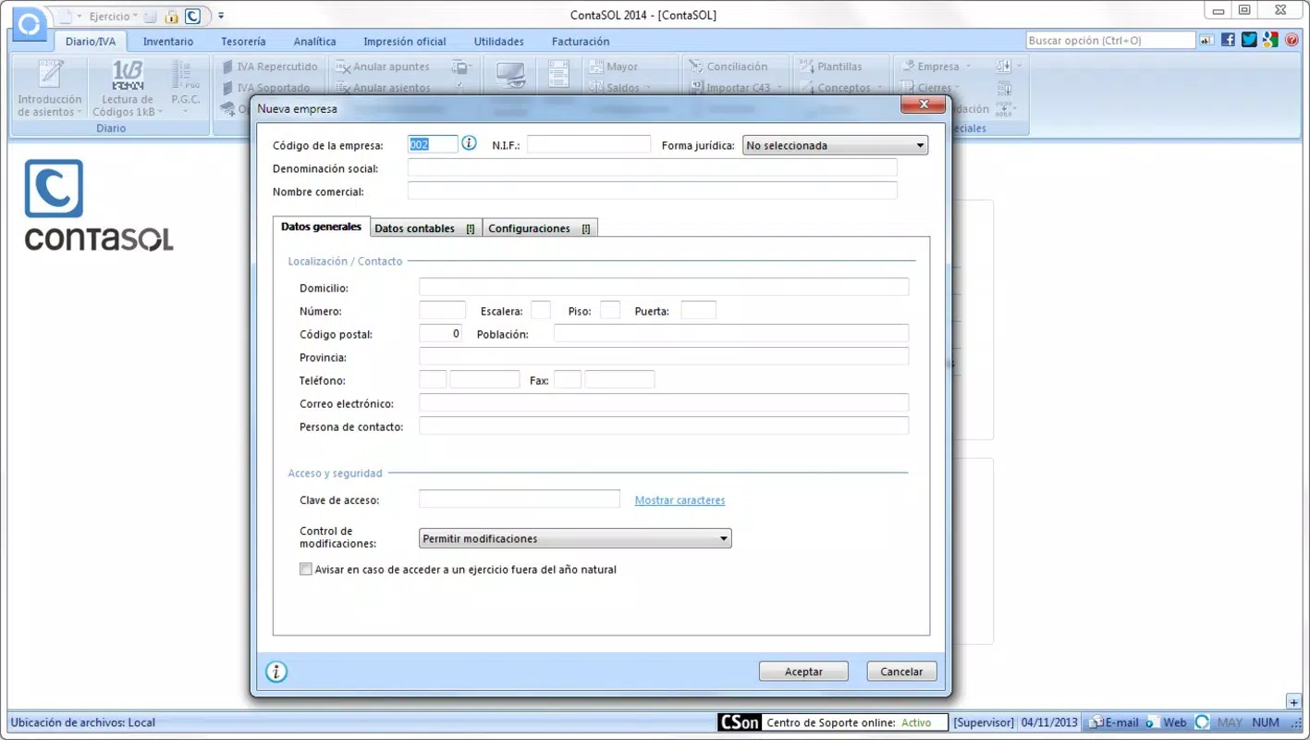The width and height of the screenshot is (1310, 740).
Task: Open the Twitter icon in the top bar
Action: tap(1249, 40)
